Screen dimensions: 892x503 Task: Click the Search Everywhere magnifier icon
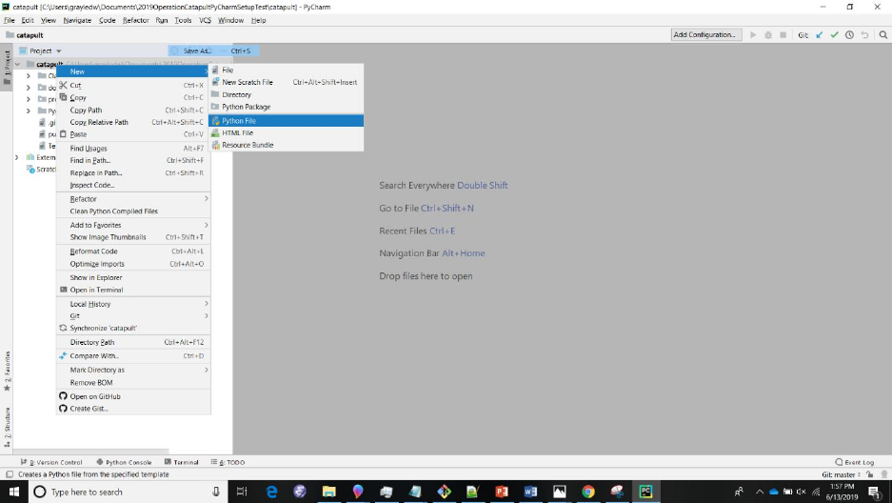(882, 34)
